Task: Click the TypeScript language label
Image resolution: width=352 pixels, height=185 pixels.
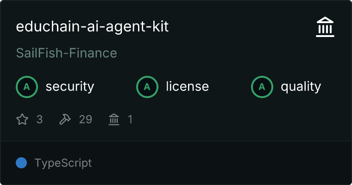Action: (63, 163)
